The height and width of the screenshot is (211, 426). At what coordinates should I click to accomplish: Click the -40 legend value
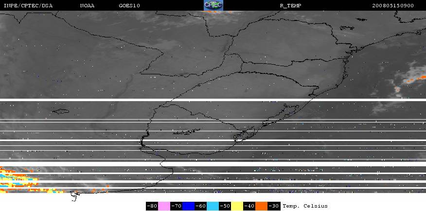pos(249,206)
